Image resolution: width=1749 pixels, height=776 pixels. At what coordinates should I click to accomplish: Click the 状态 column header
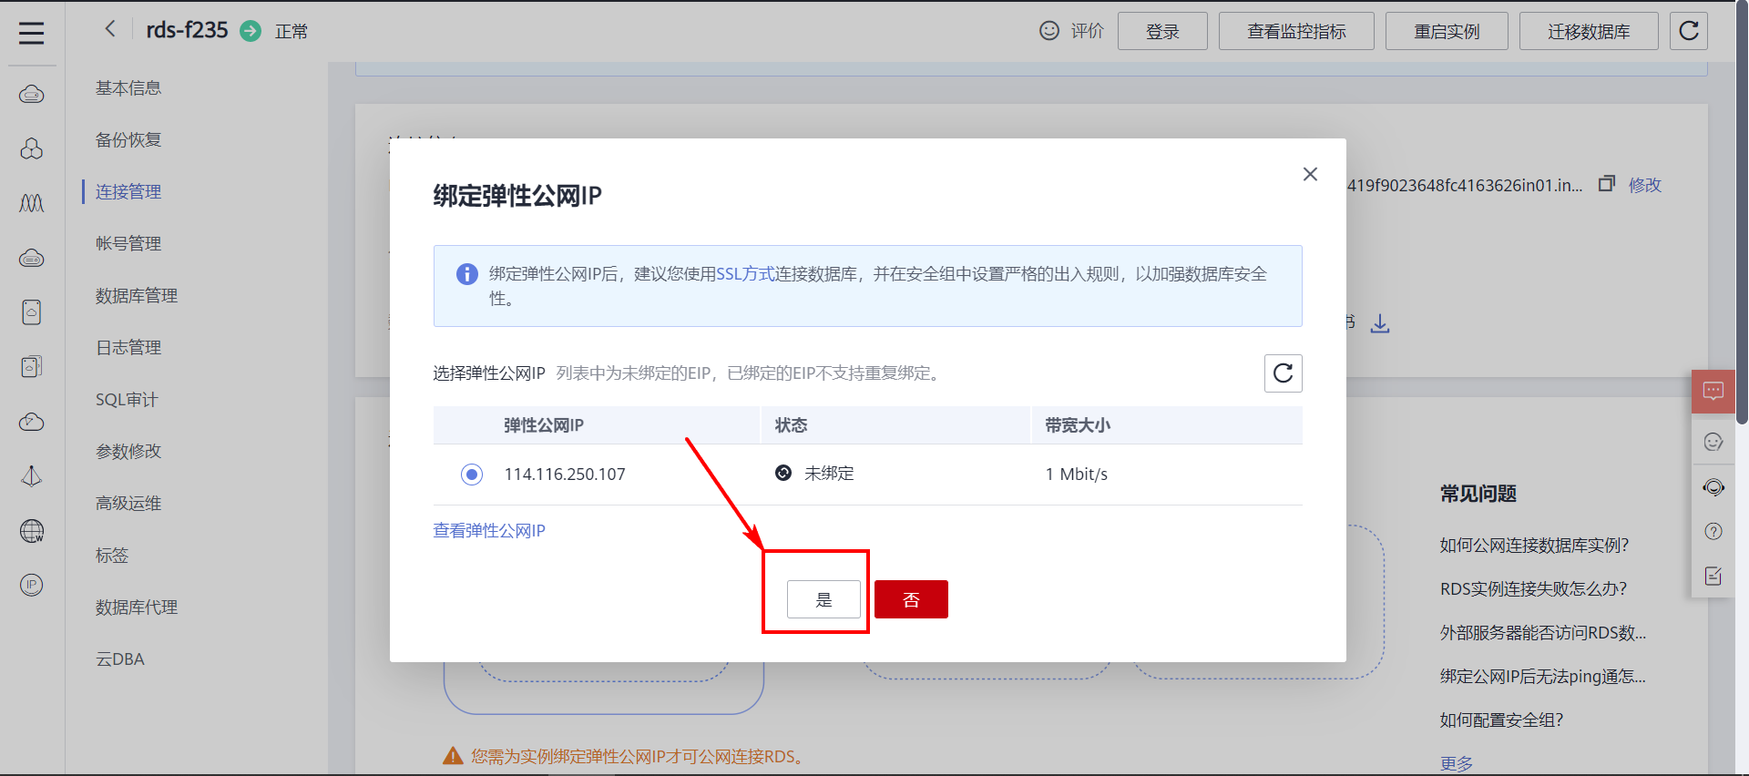click(792, 425)
